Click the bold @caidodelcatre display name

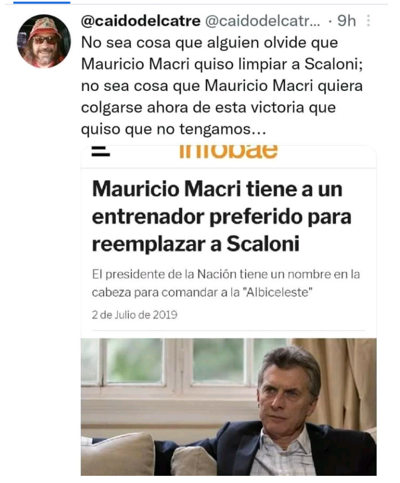click(141, 21)
